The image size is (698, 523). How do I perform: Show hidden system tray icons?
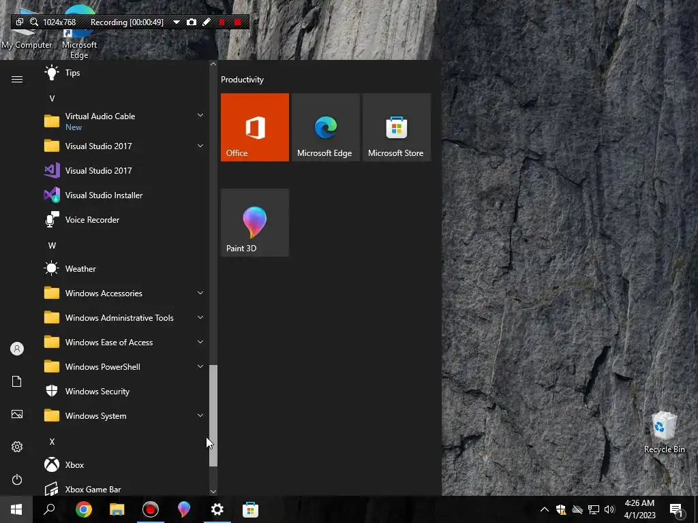544,509
